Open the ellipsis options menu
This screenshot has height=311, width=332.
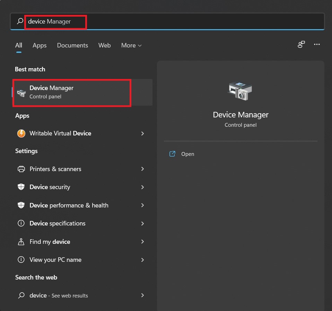317,44
